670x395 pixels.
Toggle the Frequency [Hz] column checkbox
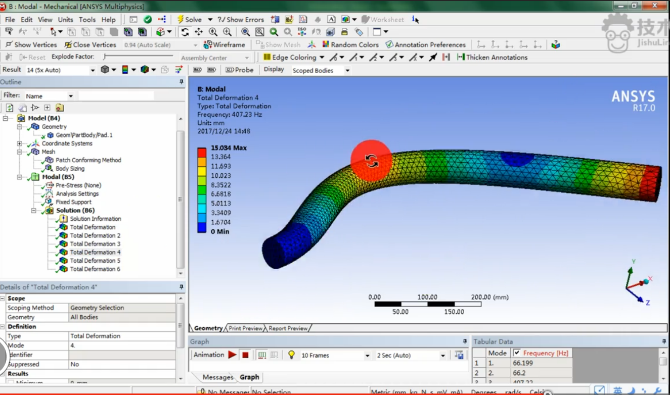point(517,353)
